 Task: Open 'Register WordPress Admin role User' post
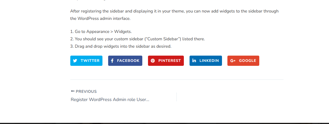click(x=110, y=100)
